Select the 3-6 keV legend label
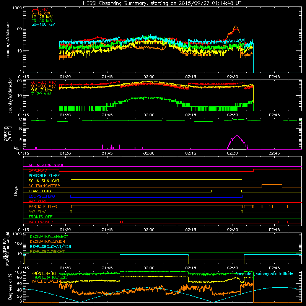This screenshot has height=306, width=306. pos(40,9)
